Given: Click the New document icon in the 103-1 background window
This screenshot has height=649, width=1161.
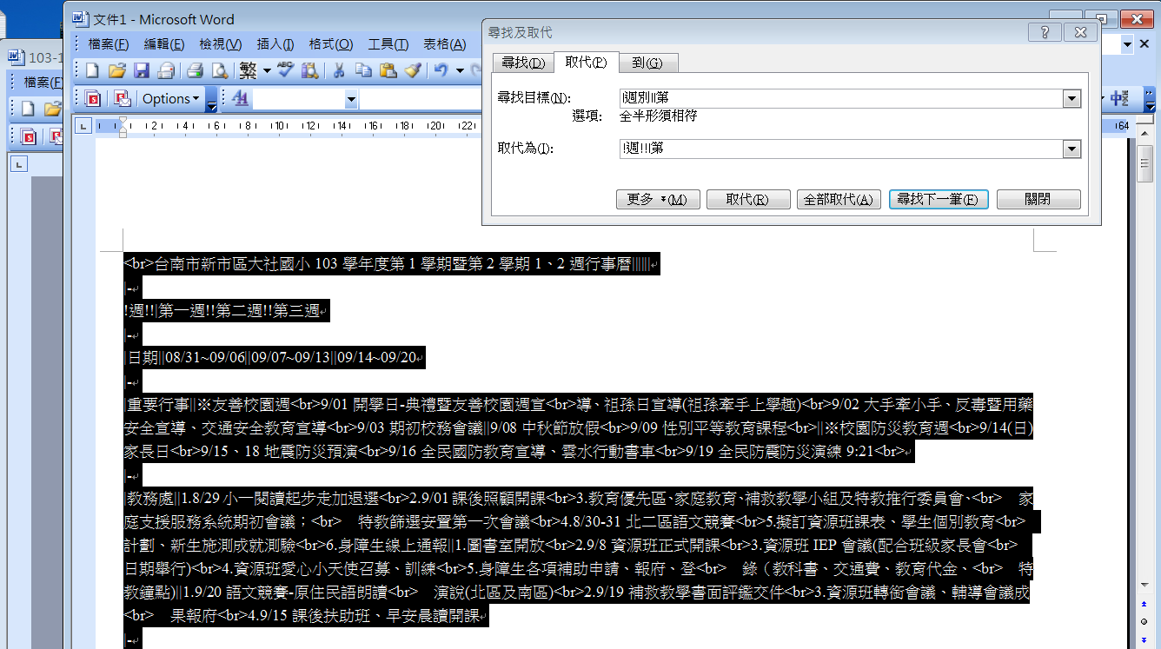Looking at the screenshot, I should tap(28, 109).
